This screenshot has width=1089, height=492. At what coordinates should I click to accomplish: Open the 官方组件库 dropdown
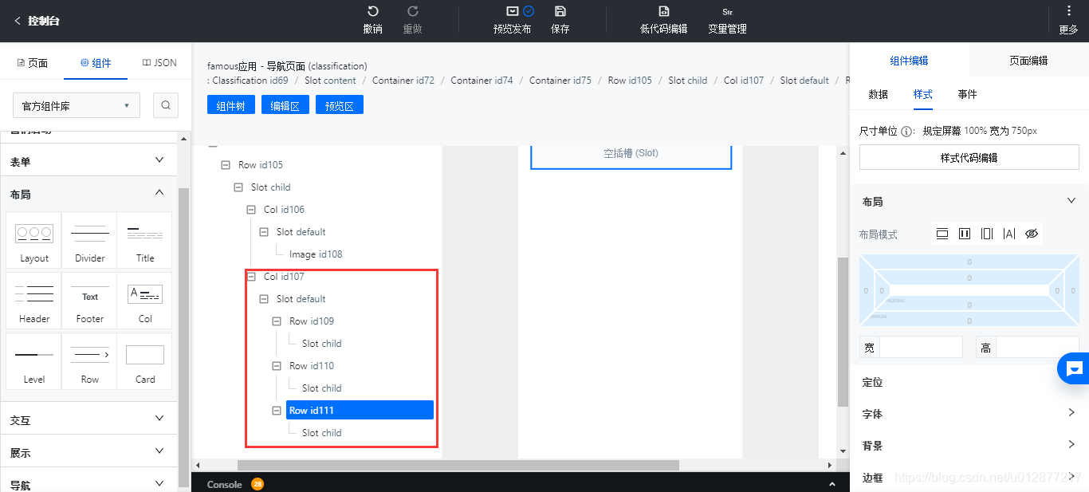coord(77,105)
